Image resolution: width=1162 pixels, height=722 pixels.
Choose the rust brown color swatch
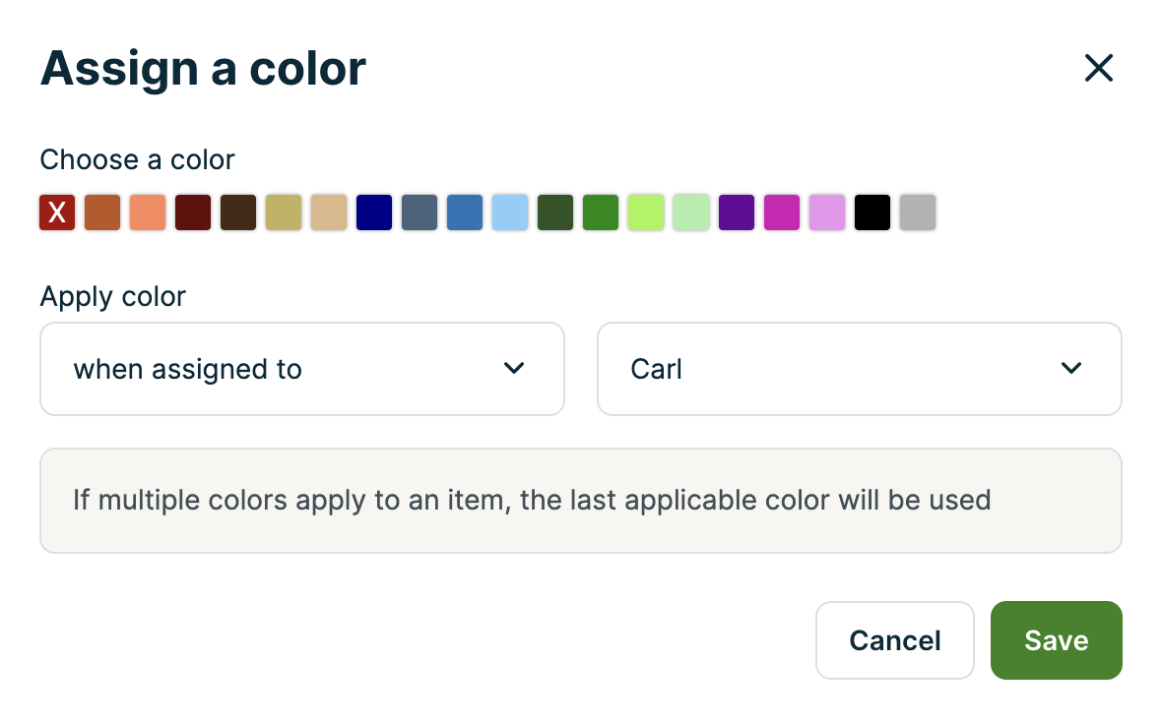coord(101,211)
